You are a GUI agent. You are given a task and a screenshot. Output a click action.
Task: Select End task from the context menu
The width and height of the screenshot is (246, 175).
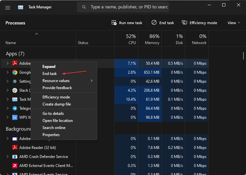(x=50, y=74)
